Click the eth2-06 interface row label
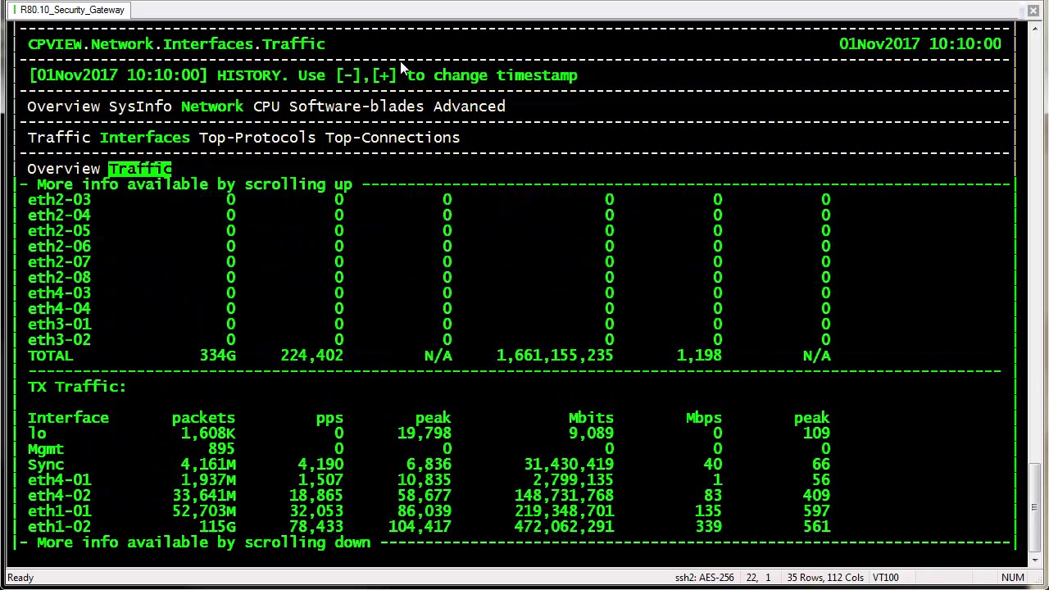Image resolution: width=1049 pixels, height=590 pixels. 59,247
